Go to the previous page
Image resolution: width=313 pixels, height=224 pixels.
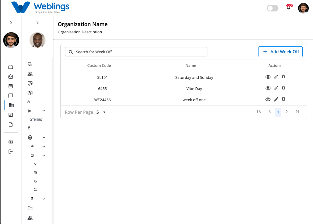click(270, 111)
